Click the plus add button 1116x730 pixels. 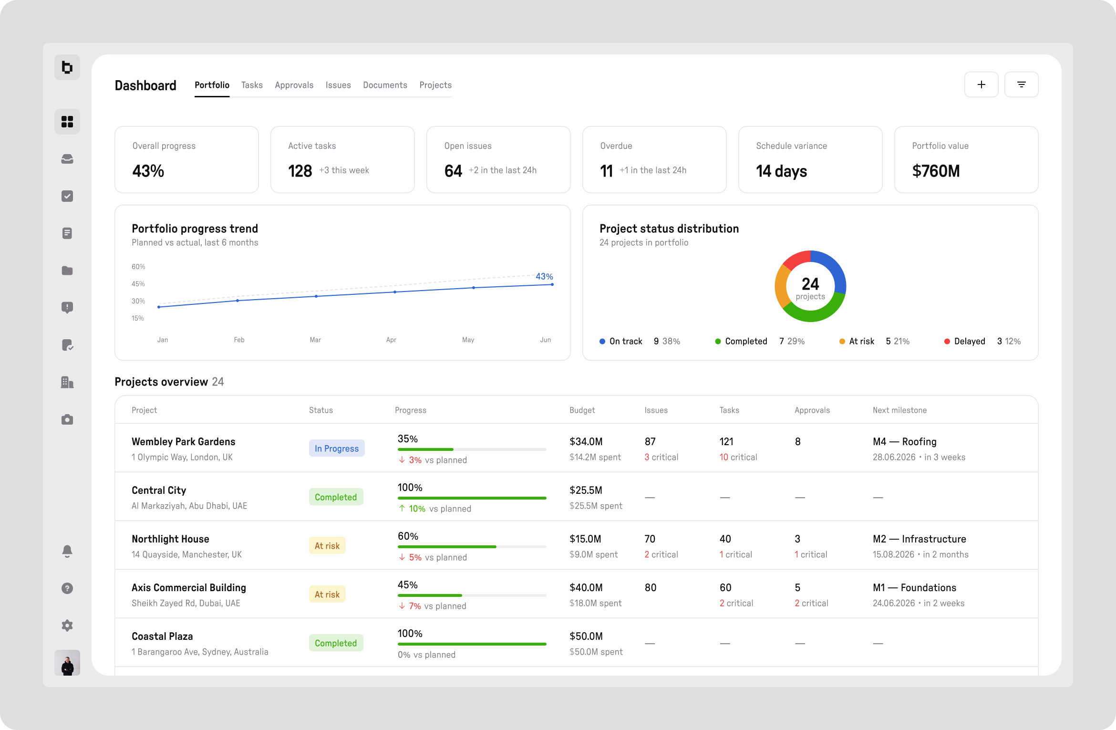(982, 84)
